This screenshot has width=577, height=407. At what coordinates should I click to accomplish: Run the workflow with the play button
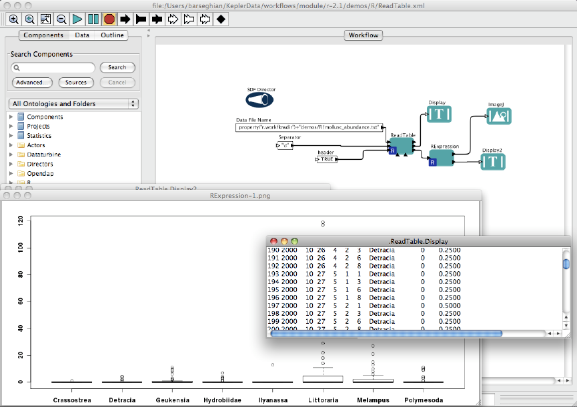pyautogui.click(x=77, y=19)
